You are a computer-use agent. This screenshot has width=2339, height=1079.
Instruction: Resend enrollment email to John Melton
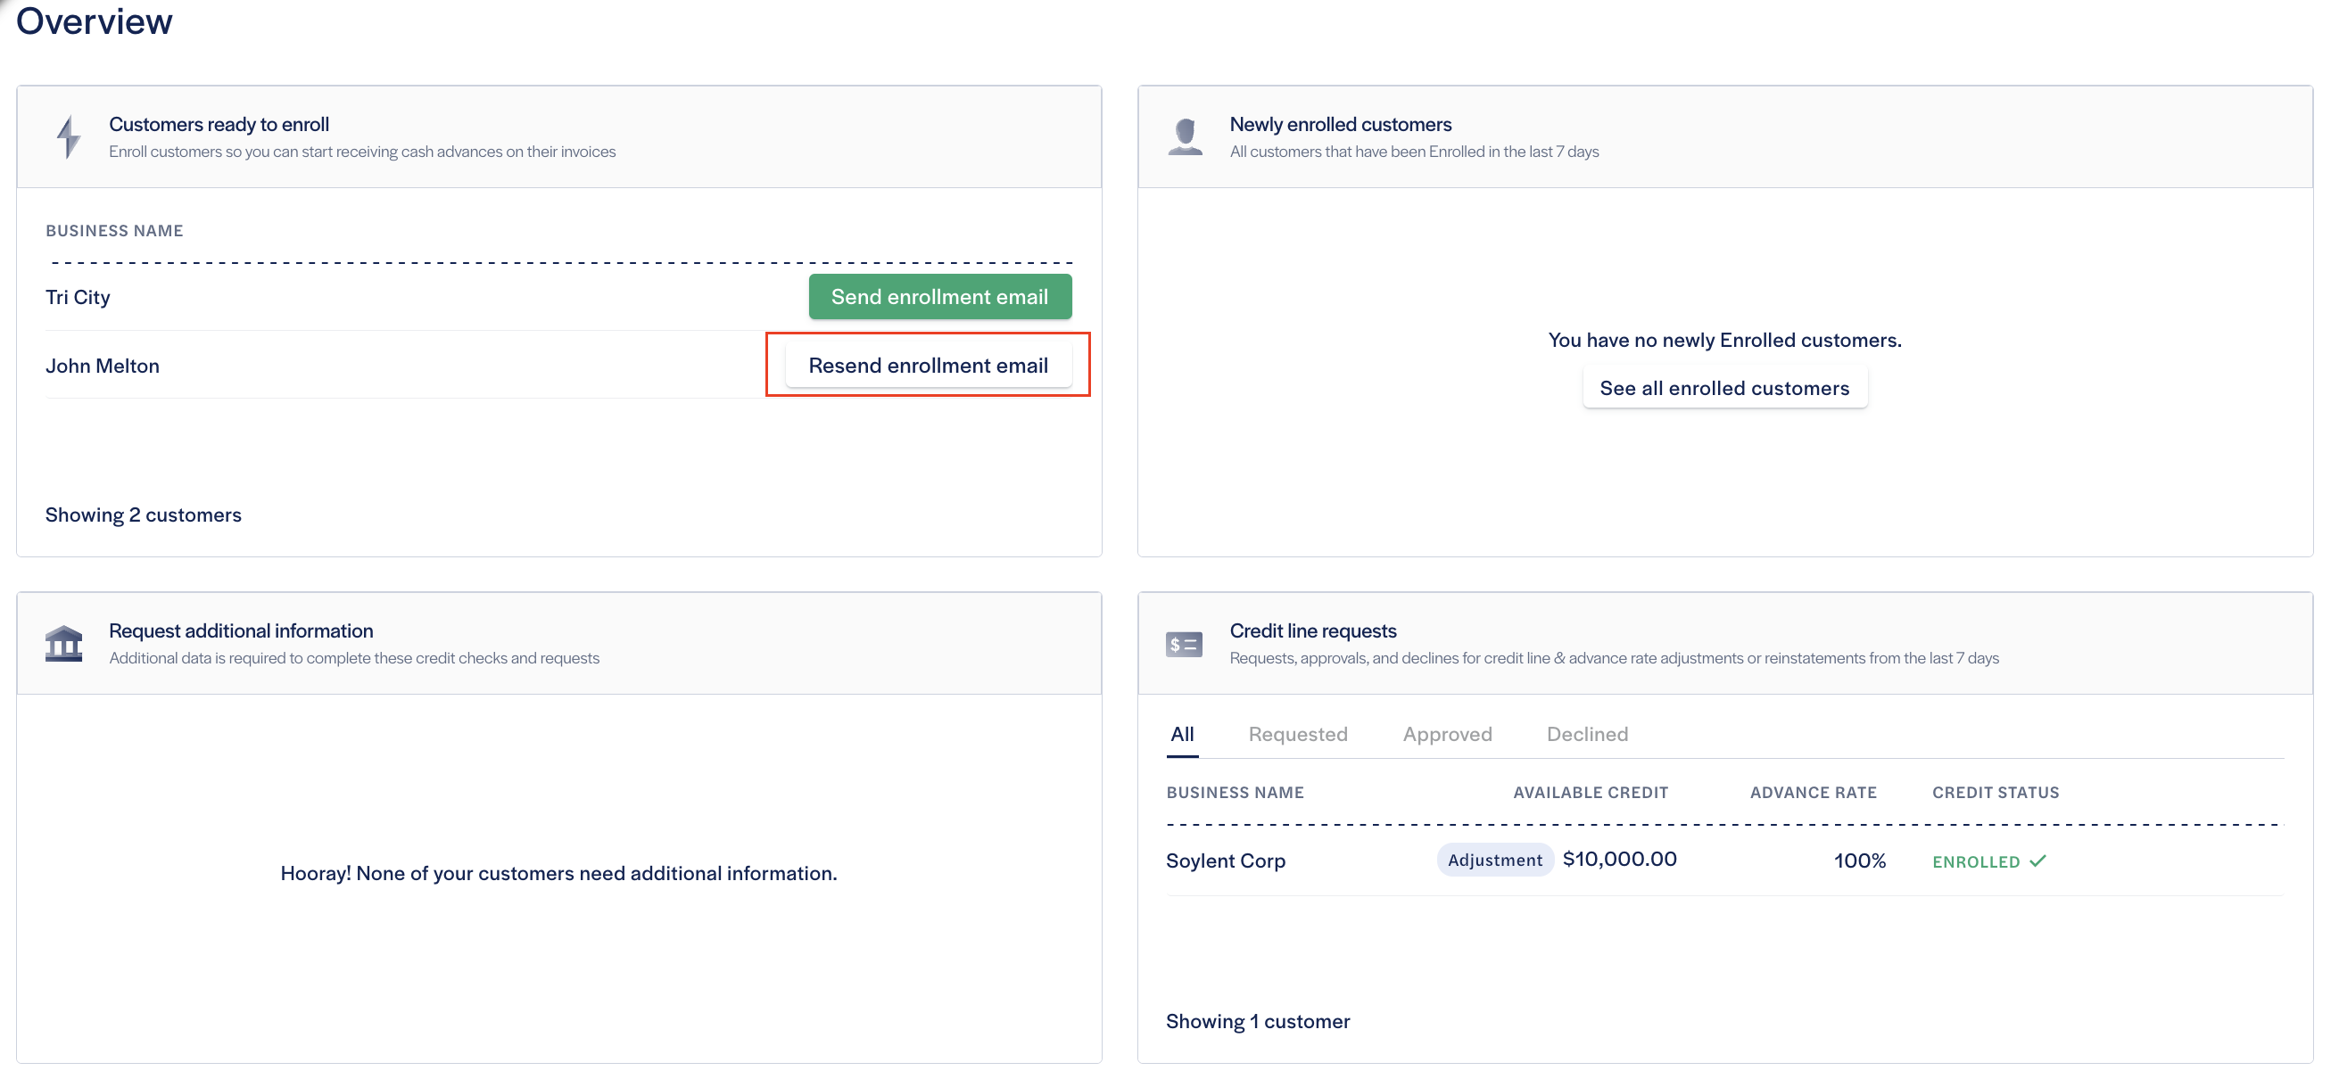[928, 365]
